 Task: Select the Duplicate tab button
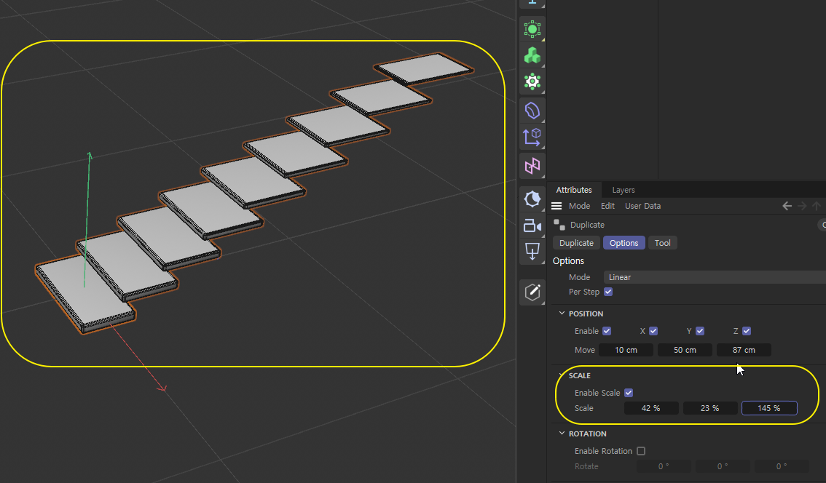click(576, 243)
